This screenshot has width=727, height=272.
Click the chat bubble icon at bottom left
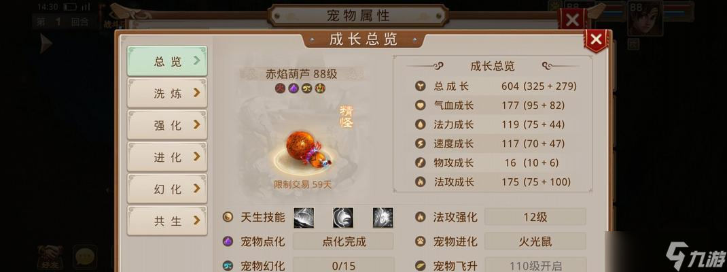click(x=84, y=256)
